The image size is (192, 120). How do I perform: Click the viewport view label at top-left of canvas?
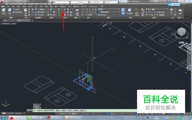click(8, 24)
